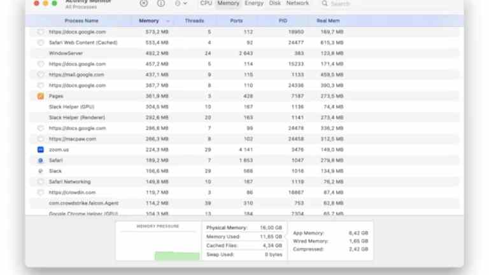Select the com.crowdstrike.falcon.Agent process

(x=83, y=203)
